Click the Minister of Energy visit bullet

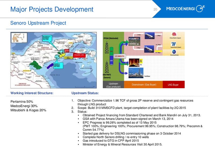(x=123, y=144)
